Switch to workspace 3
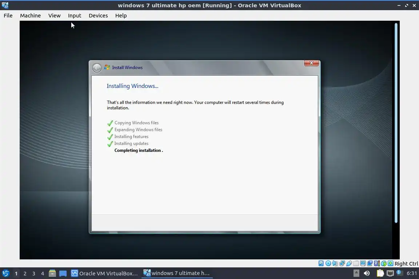 point(34,274)
